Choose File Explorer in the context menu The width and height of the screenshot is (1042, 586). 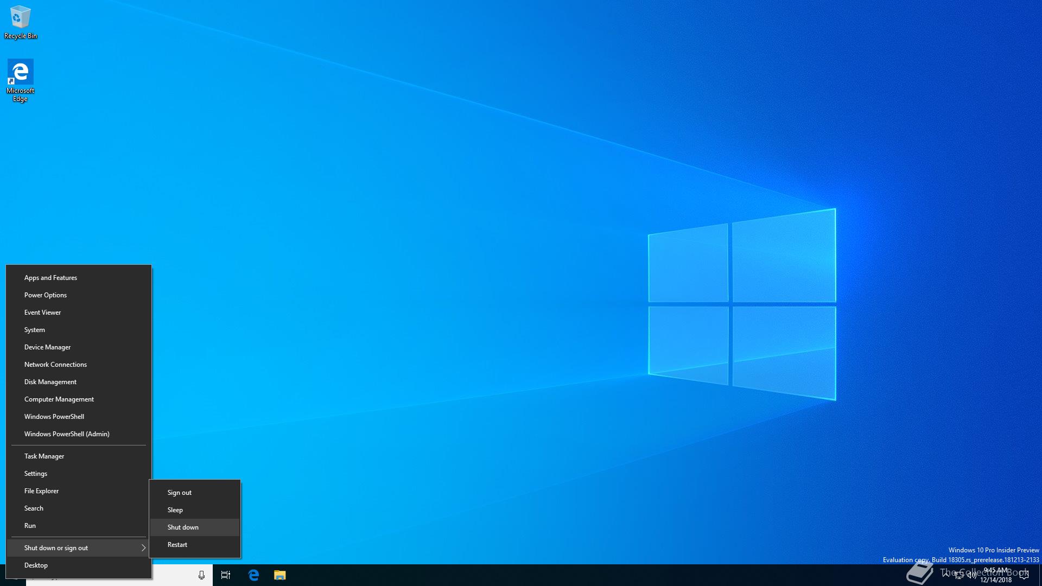79,491
